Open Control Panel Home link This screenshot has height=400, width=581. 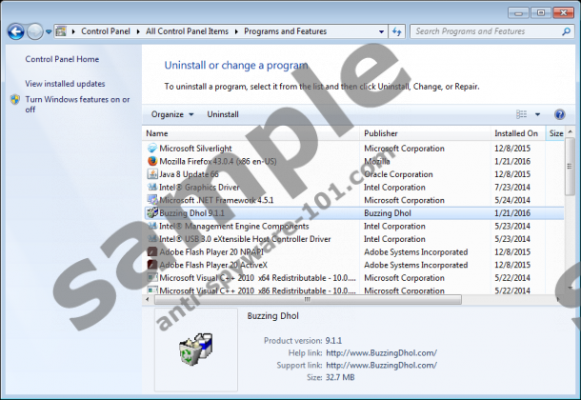point(62,59)
